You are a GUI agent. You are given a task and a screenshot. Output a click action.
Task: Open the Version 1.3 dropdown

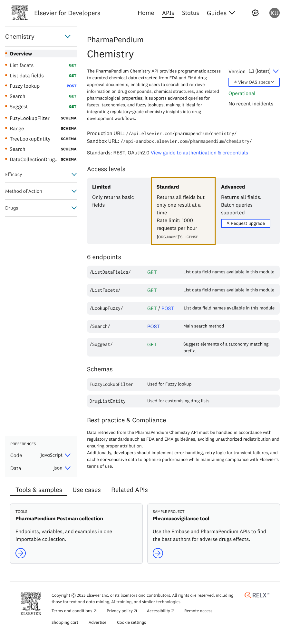[264, 71]
